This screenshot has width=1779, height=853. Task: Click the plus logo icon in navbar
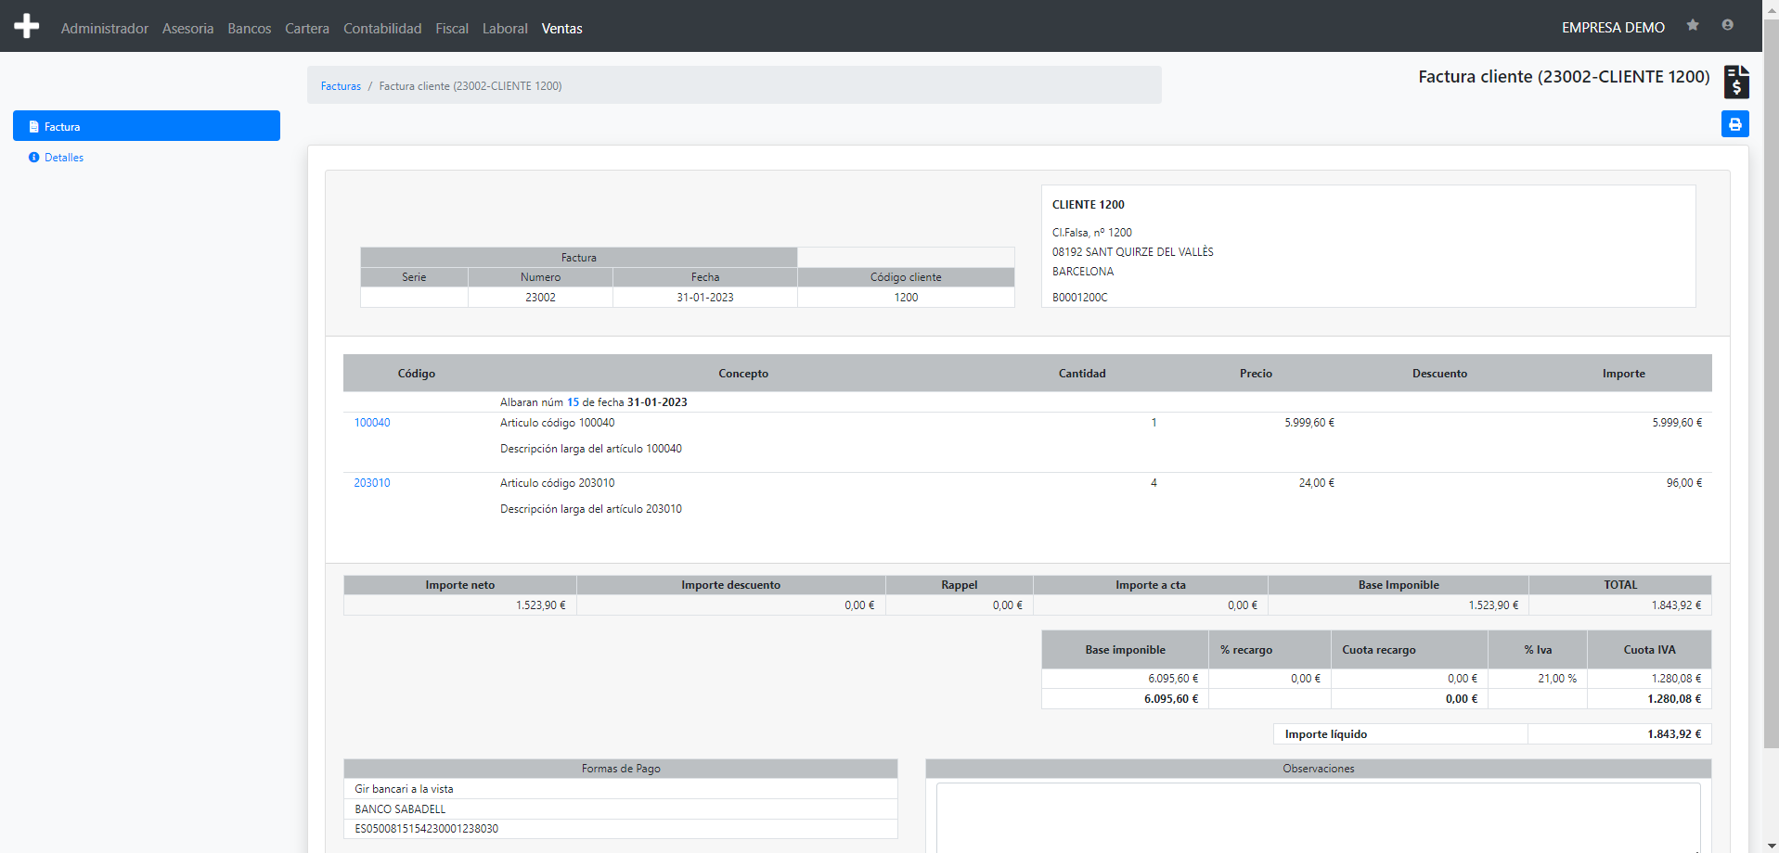coord(27,26)
